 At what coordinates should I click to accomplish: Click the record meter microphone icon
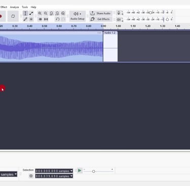point(119,13)
